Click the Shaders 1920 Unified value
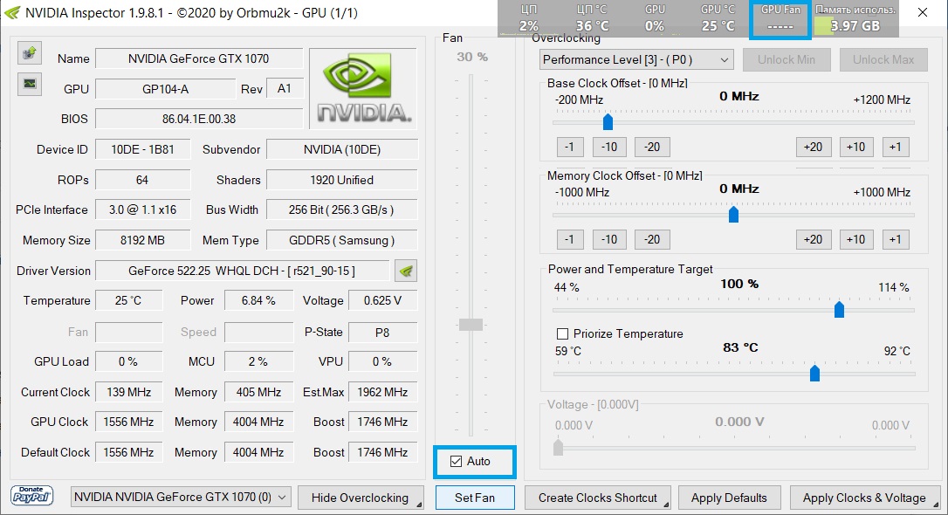 click(x=341, y=180)
